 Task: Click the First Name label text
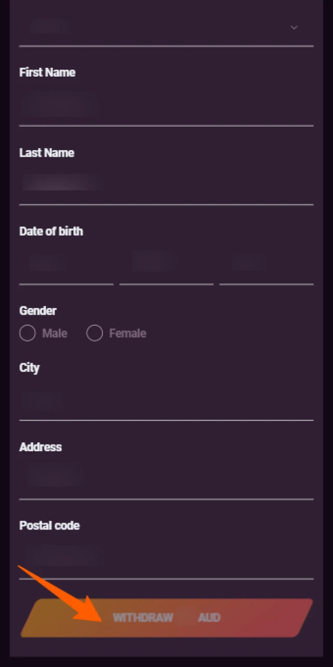[x=47, y=72]
